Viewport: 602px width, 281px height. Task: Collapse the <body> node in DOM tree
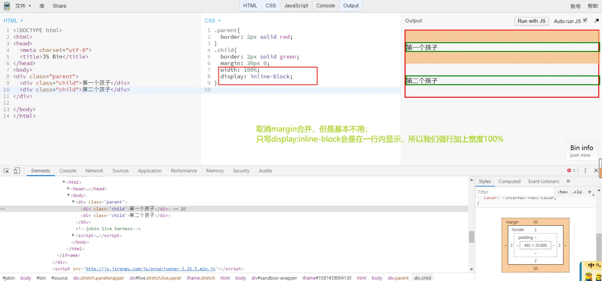[68, 195]
